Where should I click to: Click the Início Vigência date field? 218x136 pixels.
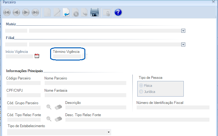click(19, 56)
